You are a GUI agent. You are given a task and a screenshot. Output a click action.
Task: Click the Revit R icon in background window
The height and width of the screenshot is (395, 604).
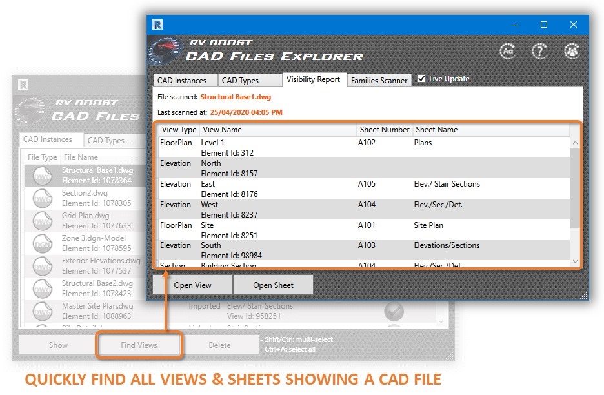coord(23,85)
